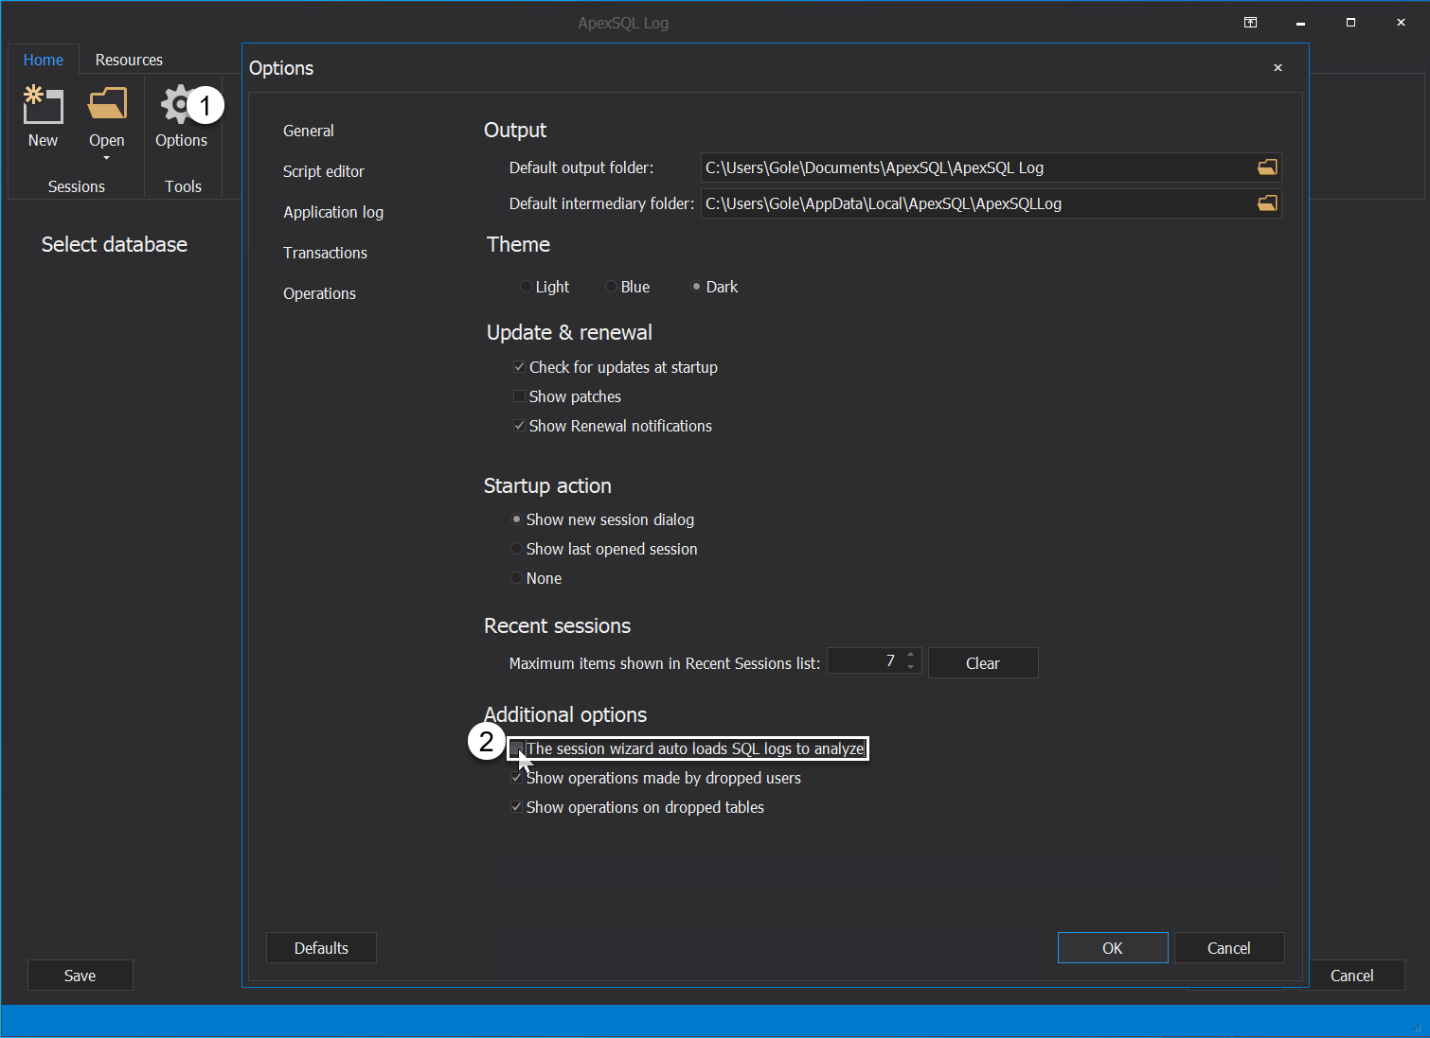The width and height of the screenshot is (1430, 1038).
Task: Expand the Open button dropdown arrow
Action: [x=107, y=158]
